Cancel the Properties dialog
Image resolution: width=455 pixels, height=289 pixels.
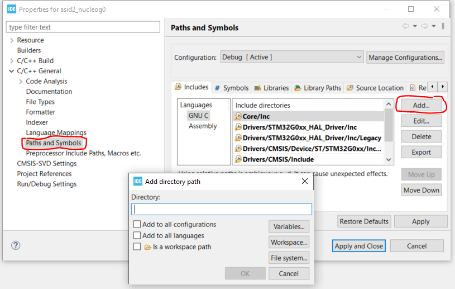click(416, 246)
